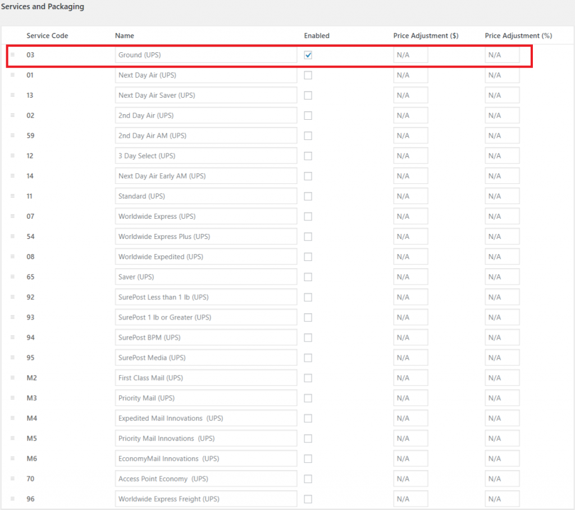Enable First Class Mail (UPS) checkbox
The height and width of the screenshot is (510, 575).
pos(308,378)
